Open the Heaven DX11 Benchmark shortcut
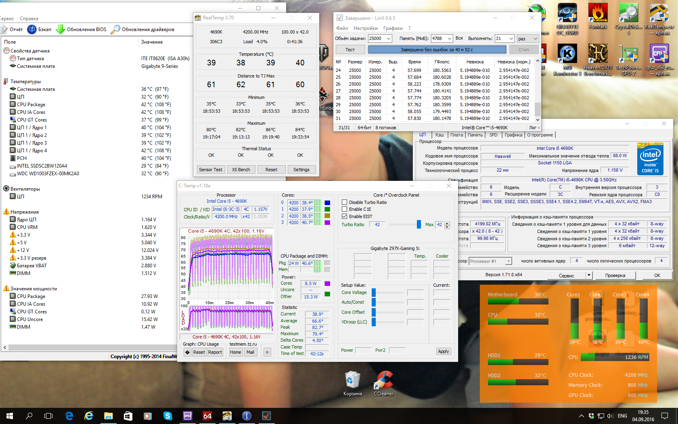 pyautogui.click(x=598, y=60)
